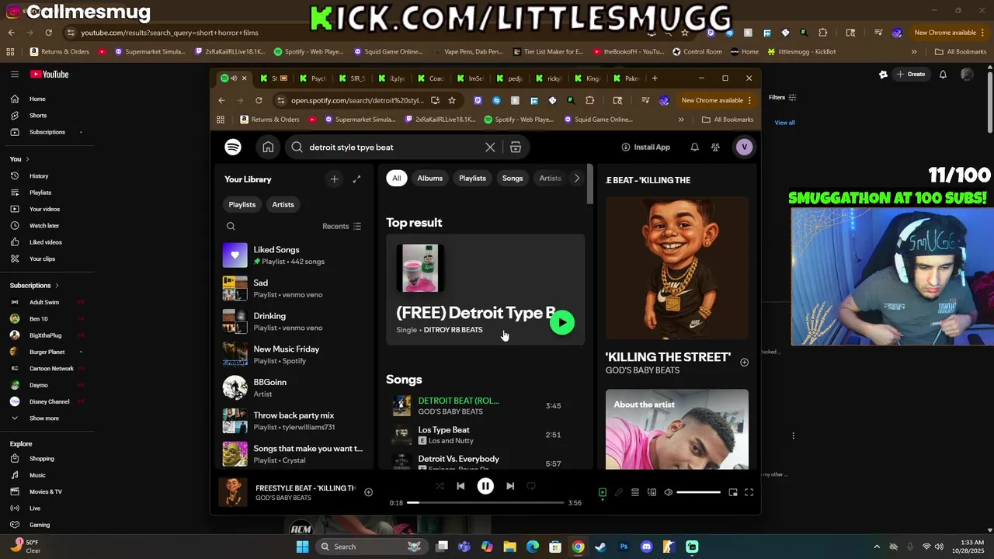
Task: Open the Spotify profile avatar labeled V
Action: [744, 147]
